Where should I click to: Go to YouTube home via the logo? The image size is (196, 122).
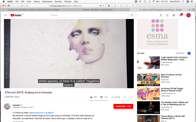[x=16, y=15]
